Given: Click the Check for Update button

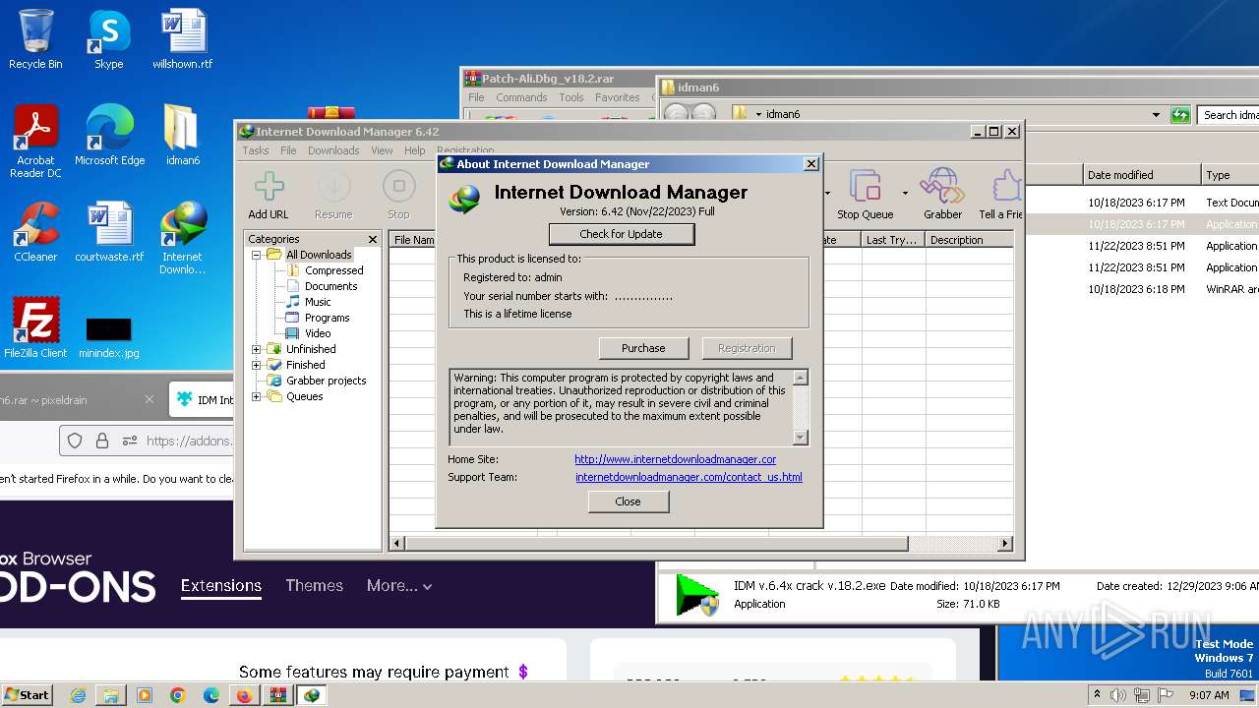Looking at the screenshot, I should (x=622, y=234).
